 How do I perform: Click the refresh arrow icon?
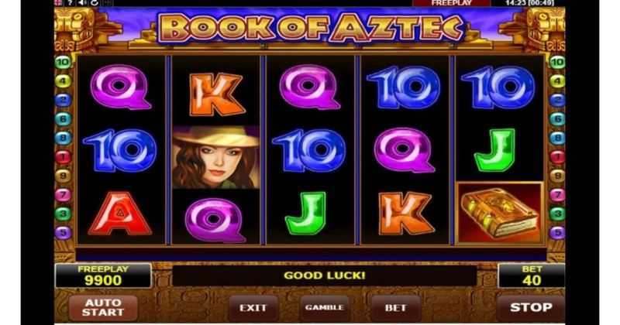pos(94,3)
